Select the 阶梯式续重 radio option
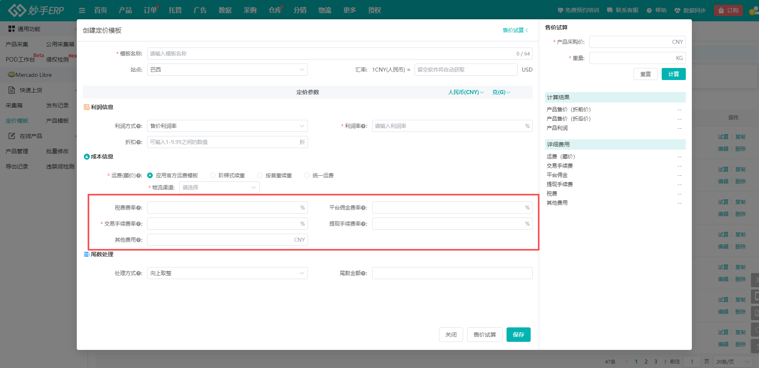The image size is (759, 368). pyautogui.click(x=213, y=175)
